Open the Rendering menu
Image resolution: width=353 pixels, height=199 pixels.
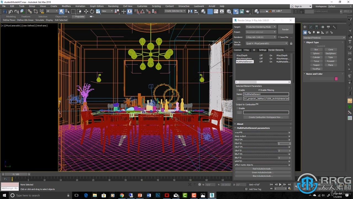(x=113, y=6)
